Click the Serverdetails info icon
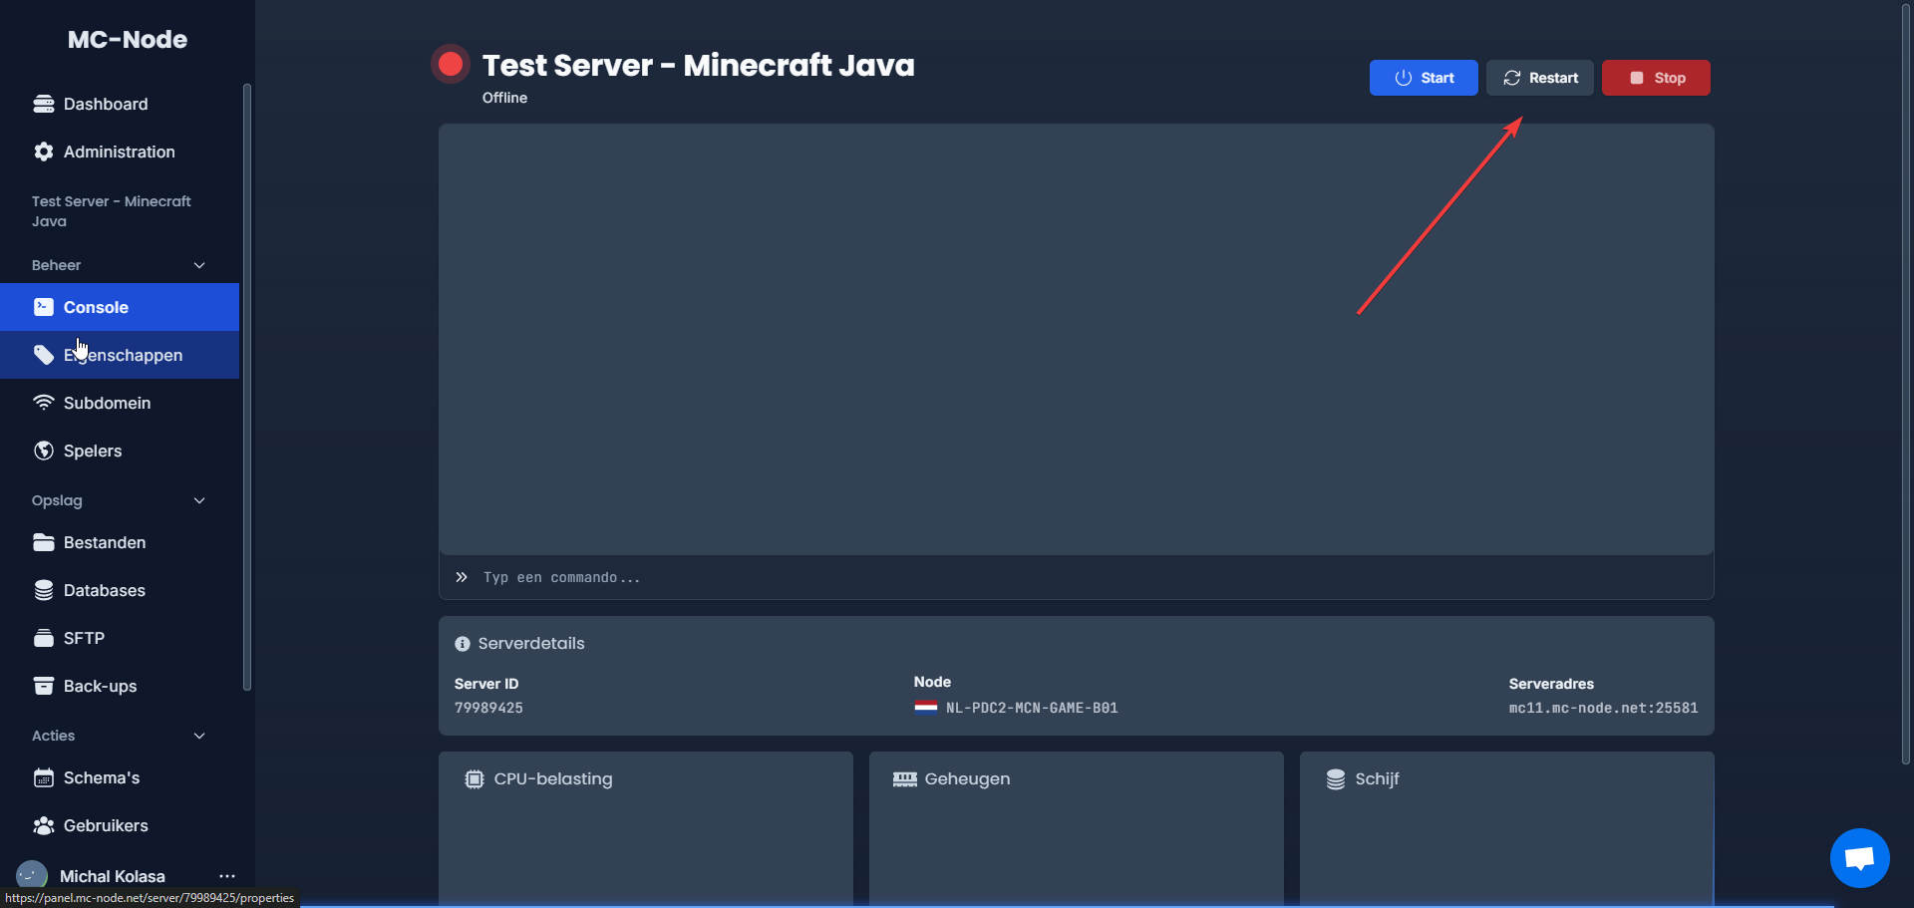Image resolution: width=1914 pixels, height=908 pixels. [x=463, y=644]
